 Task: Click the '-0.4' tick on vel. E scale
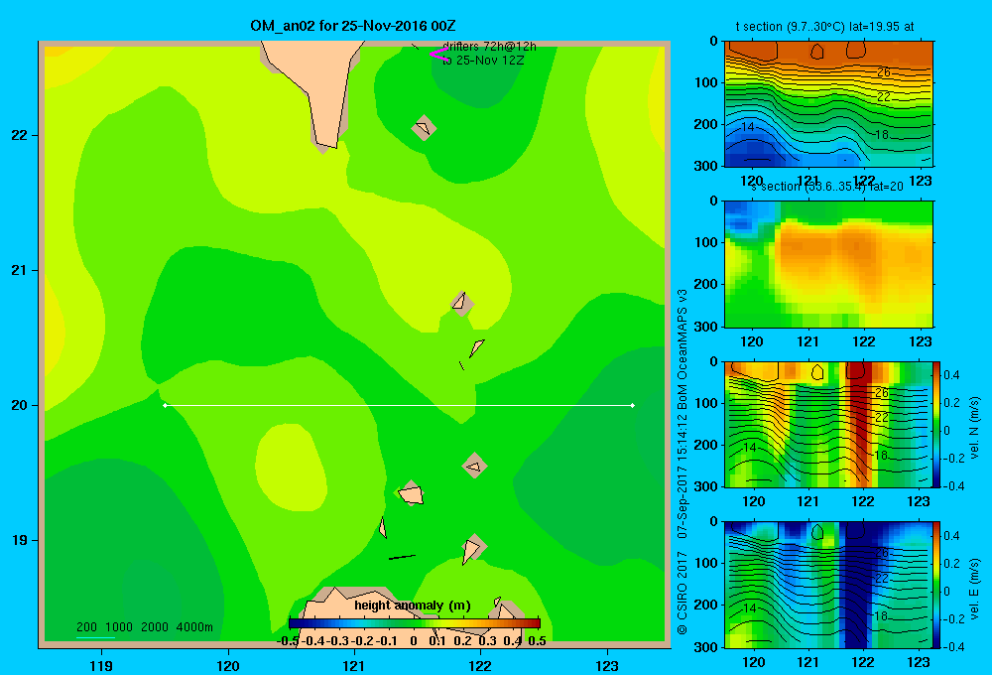coord(953,646)
